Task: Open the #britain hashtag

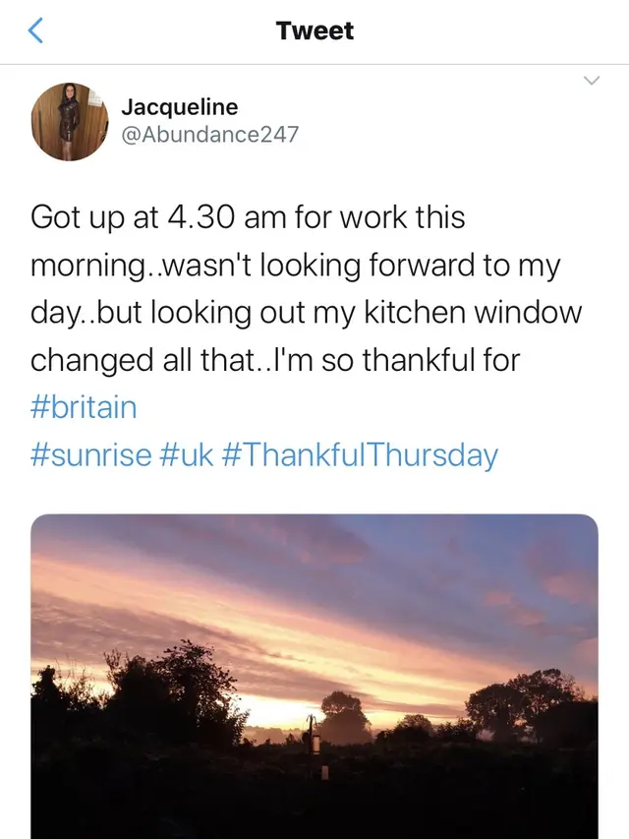Action: click(x=84, y=407)
